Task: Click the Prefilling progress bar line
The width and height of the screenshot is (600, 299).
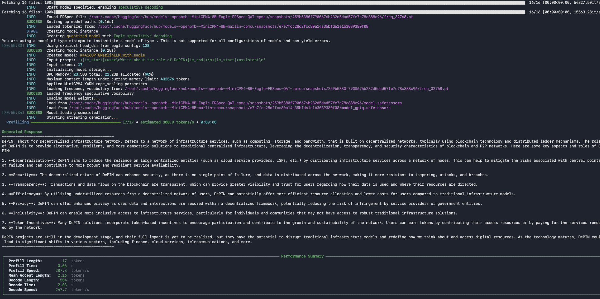Action: click(76, 122)
